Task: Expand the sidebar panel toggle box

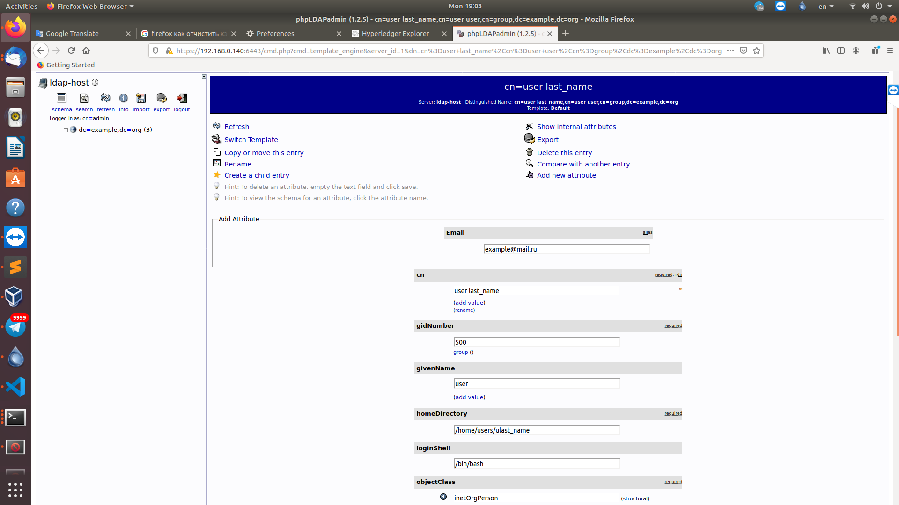Action: pos(204,76)
